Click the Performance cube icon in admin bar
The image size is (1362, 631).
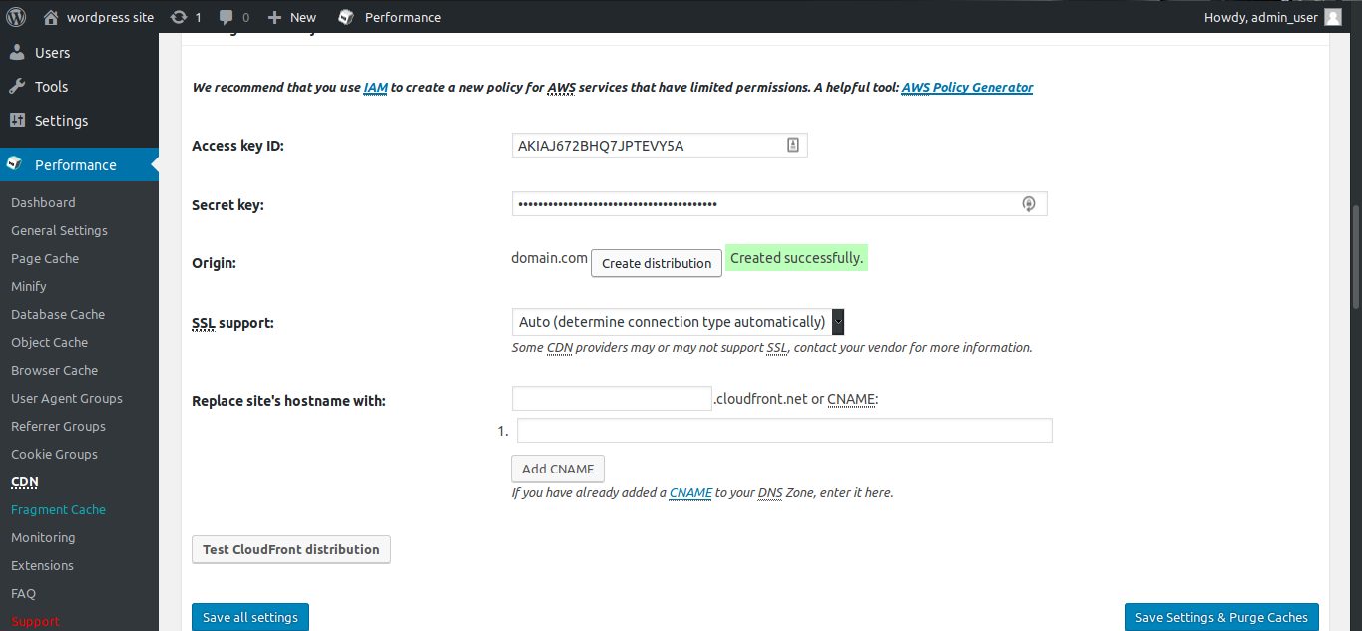[x=346, y=17]
